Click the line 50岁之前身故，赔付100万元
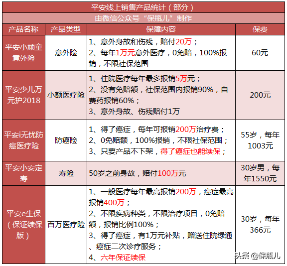Viewport: 287px width, 266px height. [x=138, y=173]
